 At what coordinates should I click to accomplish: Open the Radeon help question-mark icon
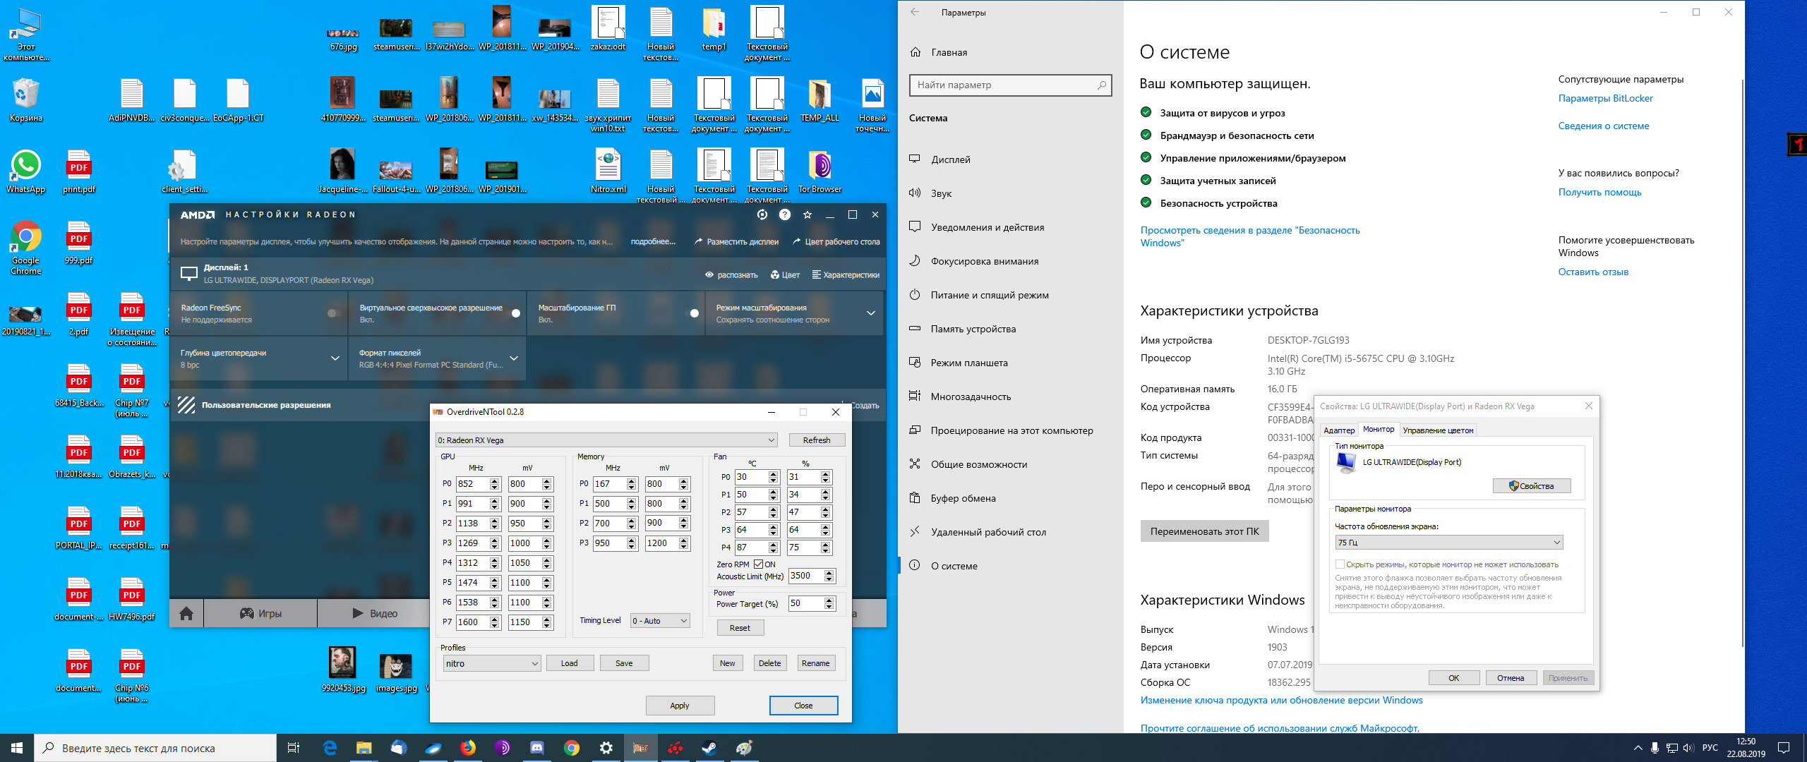pos(784,214)
